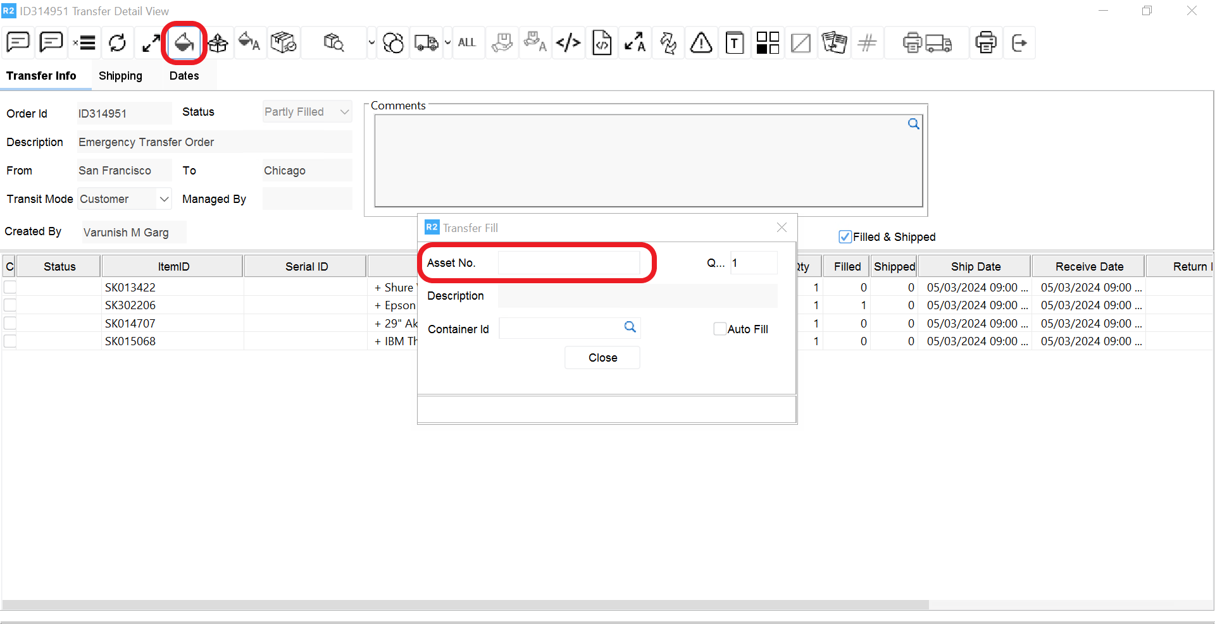Click the Asset No. input field
Screen dimensions: 1215x624
click(568, 263)
